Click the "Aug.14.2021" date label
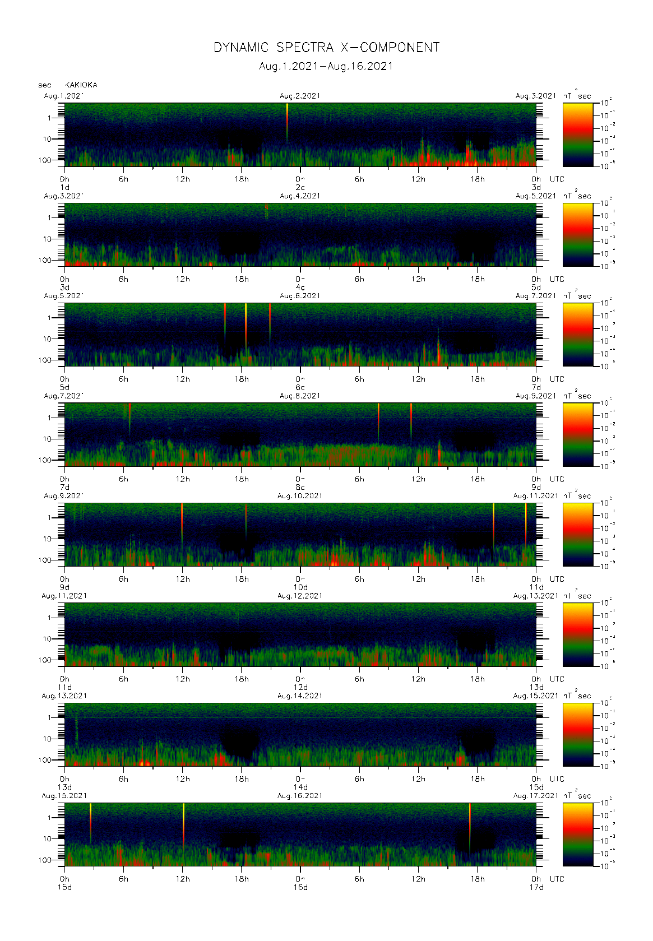Image resolution: width=653 pixels, height=941 pixels. tap(300, 696)
